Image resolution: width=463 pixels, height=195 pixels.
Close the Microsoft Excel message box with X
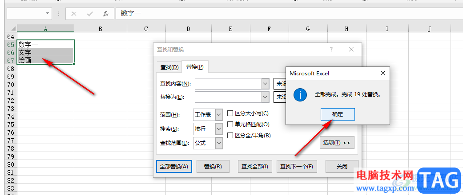[x=382, y=73]
